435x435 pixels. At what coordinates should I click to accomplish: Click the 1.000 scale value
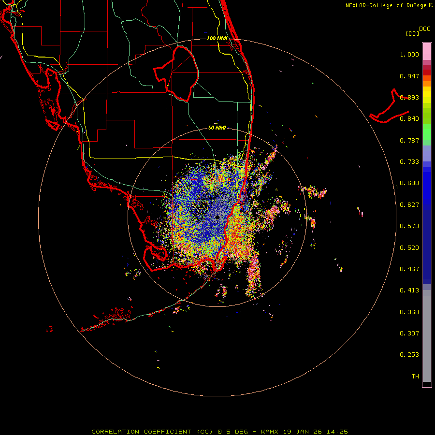[x=409, y=54]
